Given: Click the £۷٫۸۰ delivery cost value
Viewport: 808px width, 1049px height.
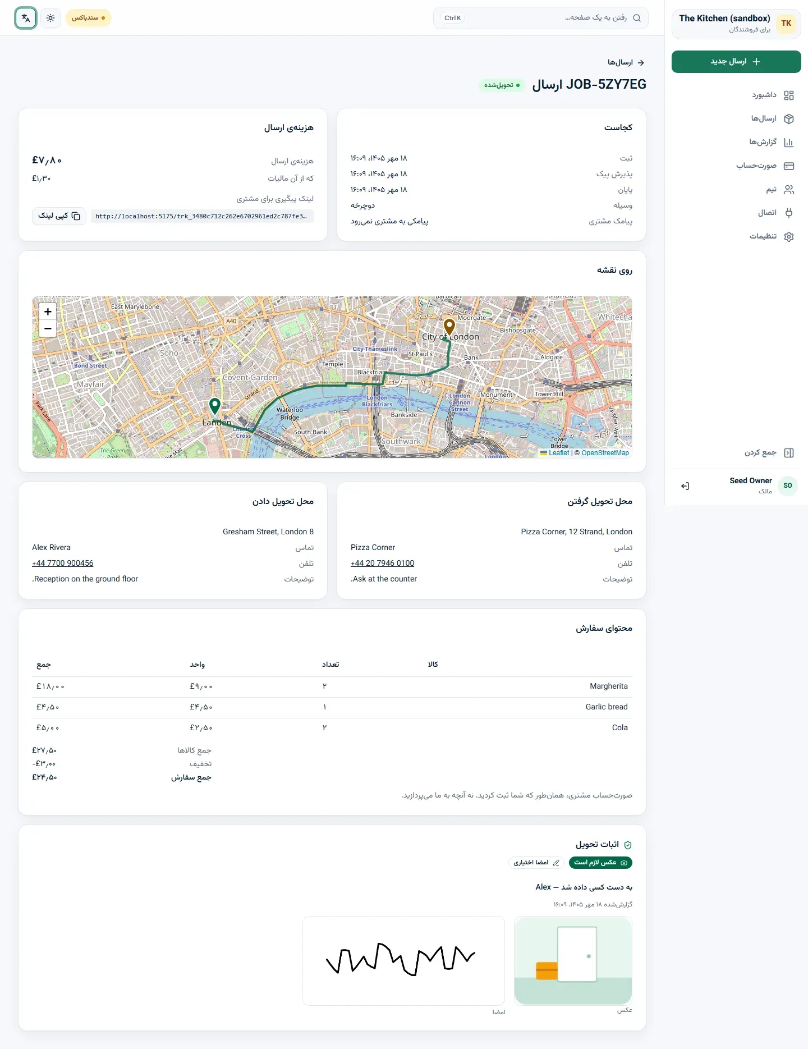Looking at the screenshot, I should click(47, 161).
